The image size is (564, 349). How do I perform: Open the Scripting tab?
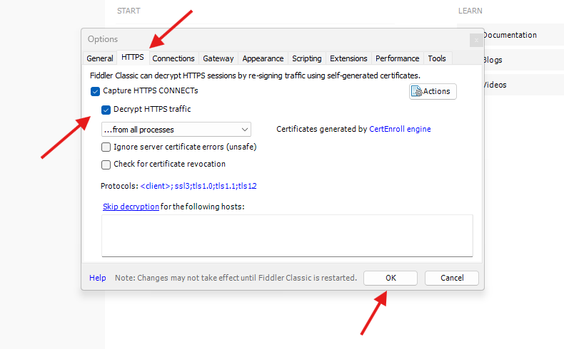tap(306, 58)
